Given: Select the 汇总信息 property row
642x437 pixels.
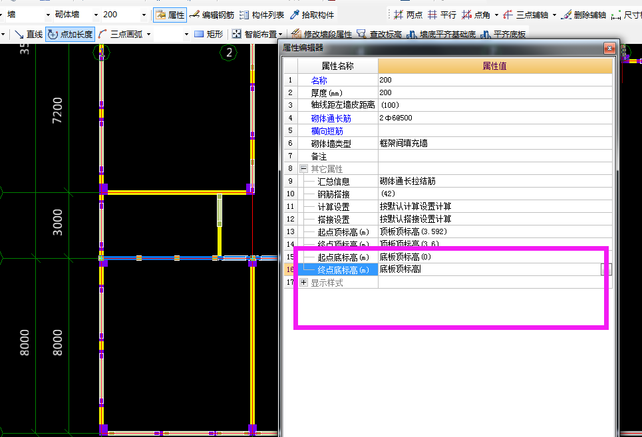Looking at the screenshot, I should pyautogui.click(x=338, y=182).
